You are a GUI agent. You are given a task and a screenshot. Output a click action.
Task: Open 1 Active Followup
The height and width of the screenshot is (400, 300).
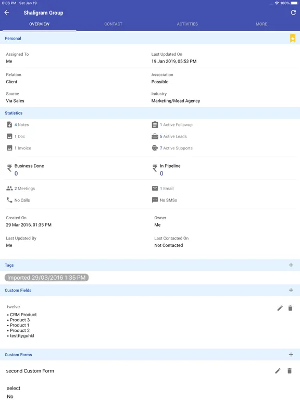pyautogui.click(x=176, y=125)
